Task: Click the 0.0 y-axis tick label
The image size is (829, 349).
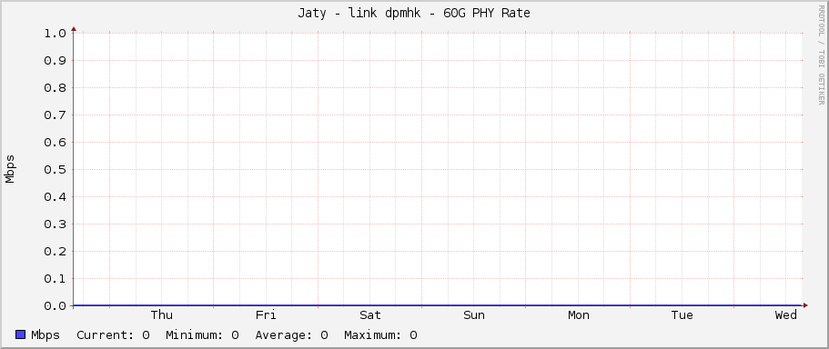Action: [56, 306]
